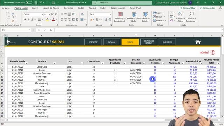Click the Copy icon

pos(13,17)
